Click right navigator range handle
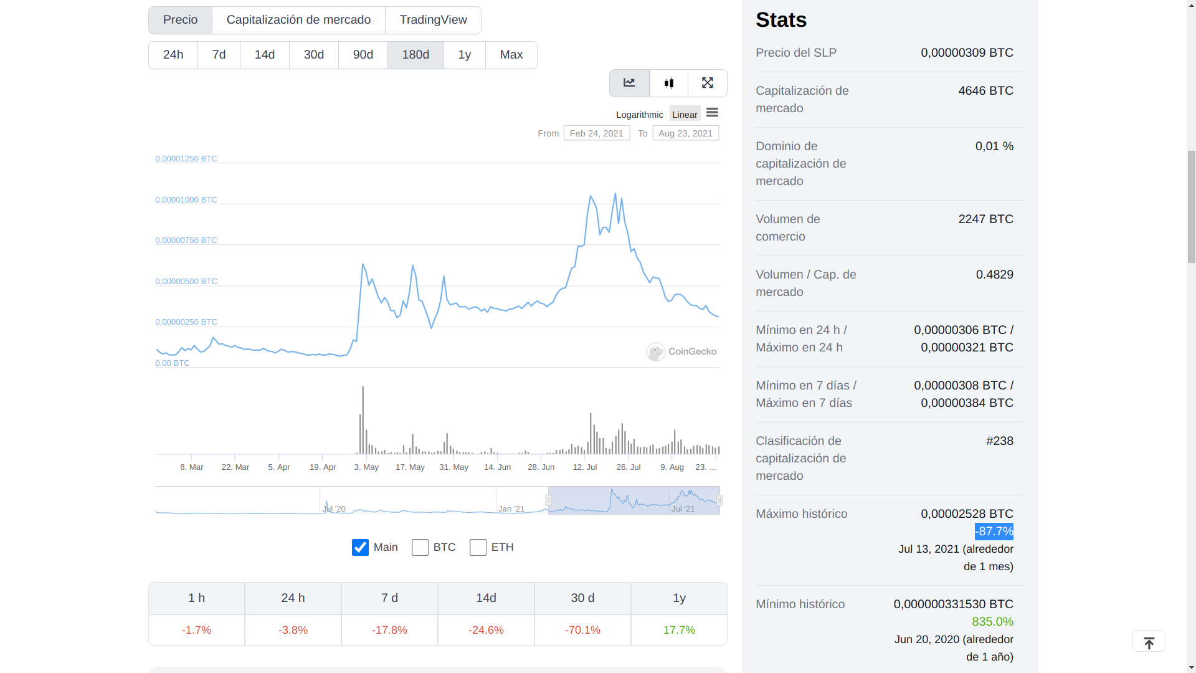Viewport: 1196px width, 673px height. pyautogui.click(x=719, y=500)
